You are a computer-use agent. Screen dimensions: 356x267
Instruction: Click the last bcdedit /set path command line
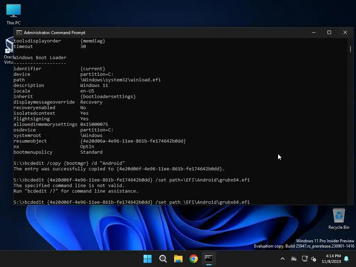(132, 202)
